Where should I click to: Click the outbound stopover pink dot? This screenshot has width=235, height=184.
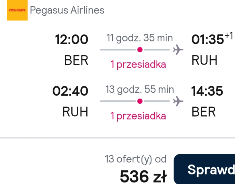140,50
